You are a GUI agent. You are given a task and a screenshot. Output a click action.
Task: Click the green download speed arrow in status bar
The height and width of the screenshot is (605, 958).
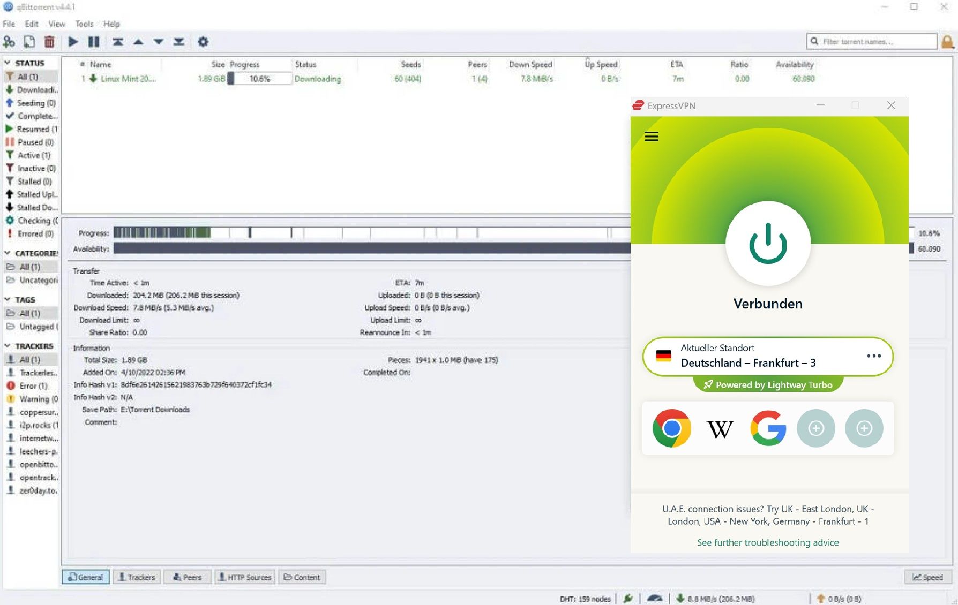tap(680, 599)
